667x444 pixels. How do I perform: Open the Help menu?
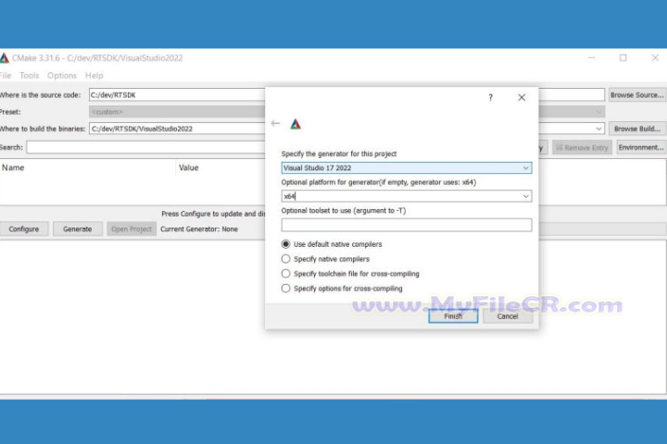[94, 76]
